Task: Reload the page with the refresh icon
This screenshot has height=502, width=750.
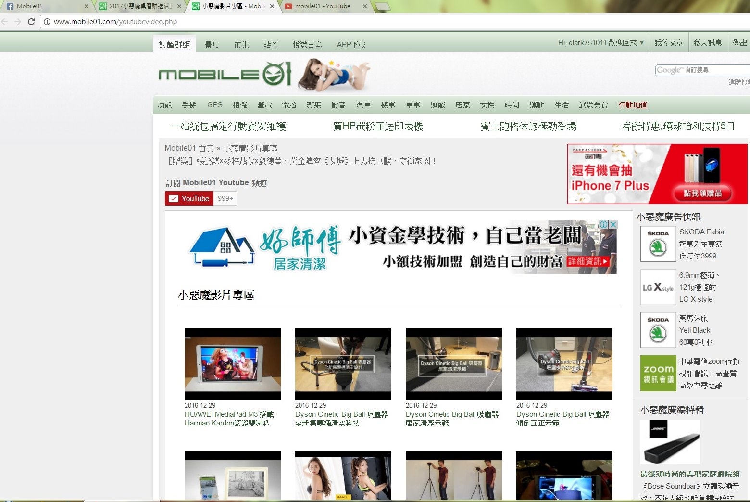Action: coord(31,22)
